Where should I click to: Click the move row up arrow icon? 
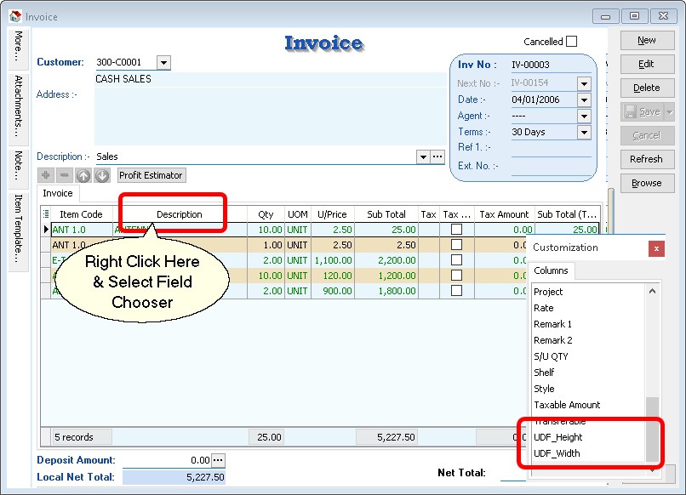(x=83, y=175)
